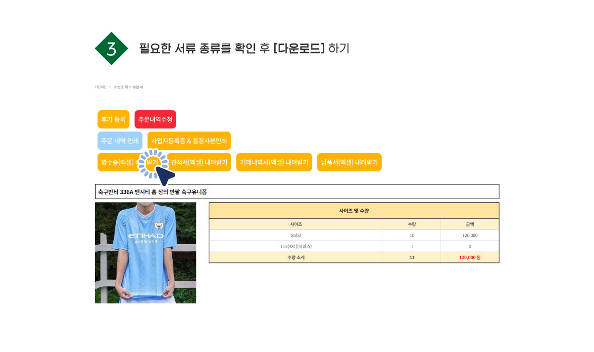Click the dark blue cursor arrow graphic
The height and width of the screenshot is (352, 594).
(164, 175)
